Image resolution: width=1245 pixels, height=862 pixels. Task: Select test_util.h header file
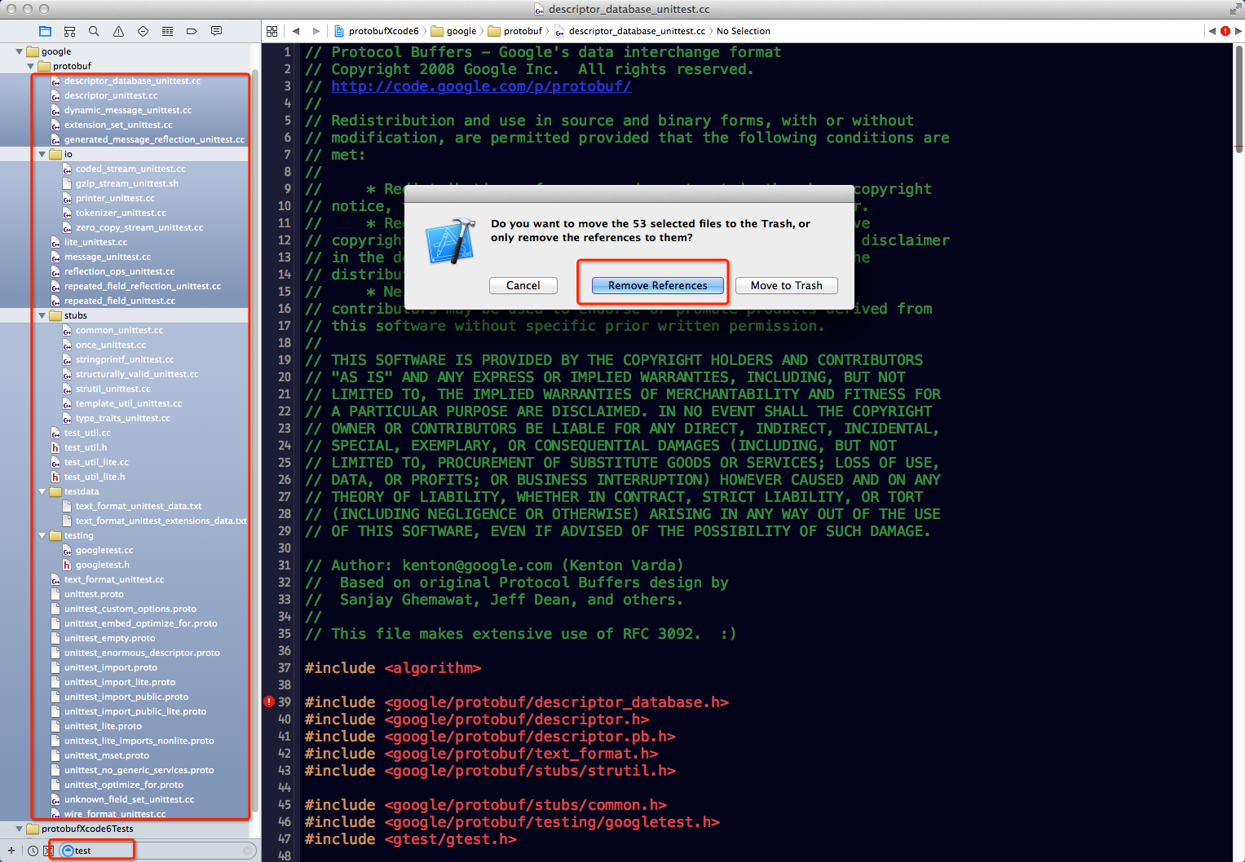[86, 447]
